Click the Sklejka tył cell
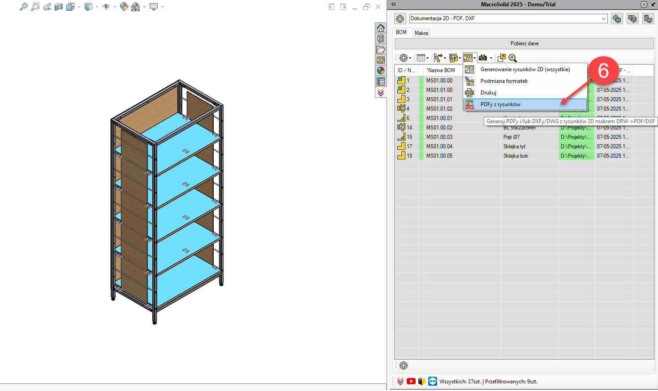Image resolution: width=658 pixels, height=391 pixels. click(529, 146)
